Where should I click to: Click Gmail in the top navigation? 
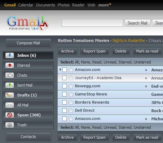tap(10, 5)
